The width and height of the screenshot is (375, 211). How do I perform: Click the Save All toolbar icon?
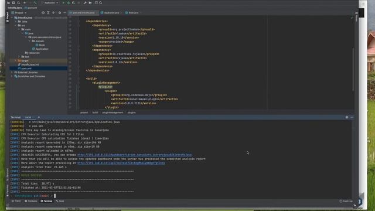click(13, 3)
